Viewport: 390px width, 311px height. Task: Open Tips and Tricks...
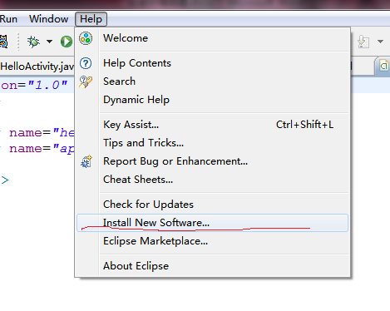pos(212,143)
